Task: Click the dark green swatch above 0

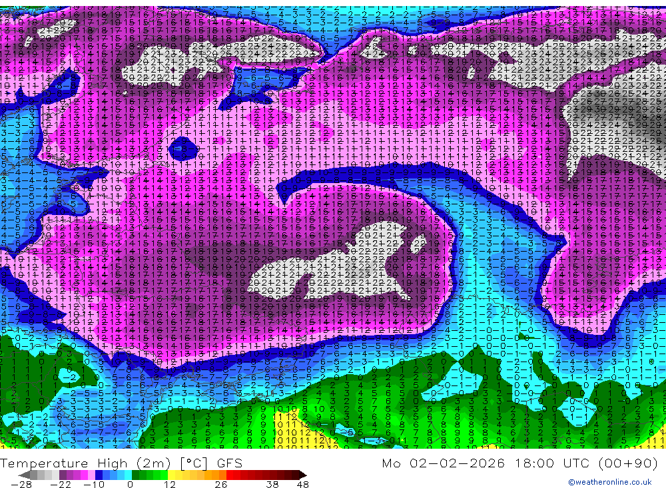Action: [x=135, y=475]
